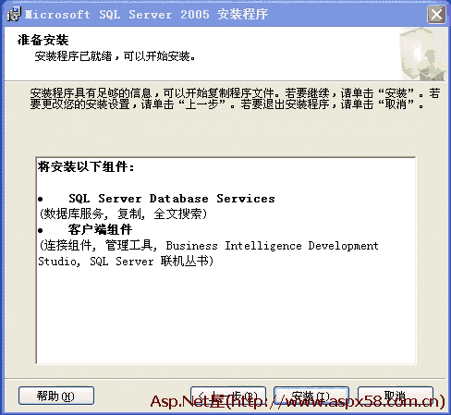Click the line '(数据库服务, 复制, 全文搜索)'
Screen dimensions: 451x415
[x=123, y=214]
